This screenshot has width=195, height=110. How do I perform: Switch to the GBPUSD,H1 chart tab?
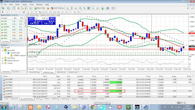(61, 73)
